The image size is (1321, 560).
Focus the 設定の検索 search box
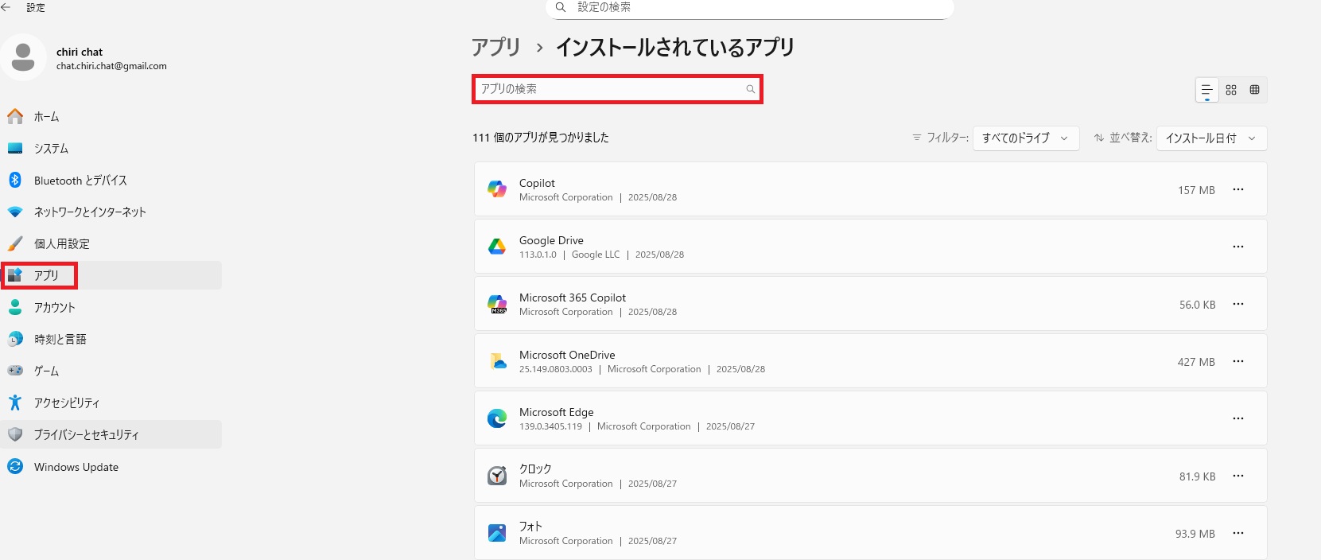749,8
